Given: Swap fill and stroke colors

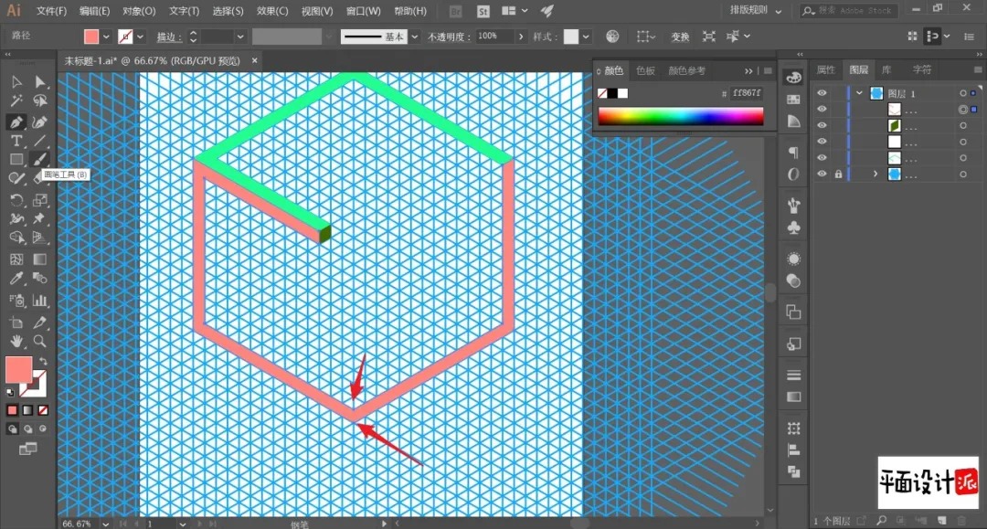Looking at the screenshot, I should (x=43, y=362).
